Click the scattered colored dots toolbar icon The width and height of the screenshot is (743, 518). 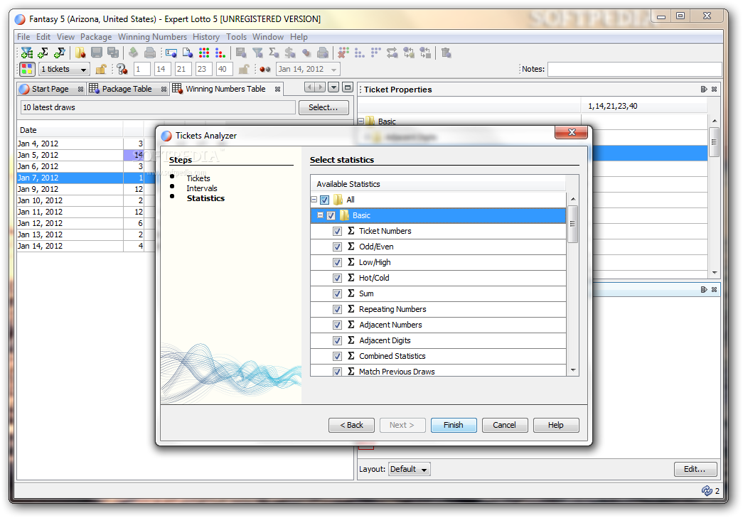pyautogui.click(x=220, y=53)
